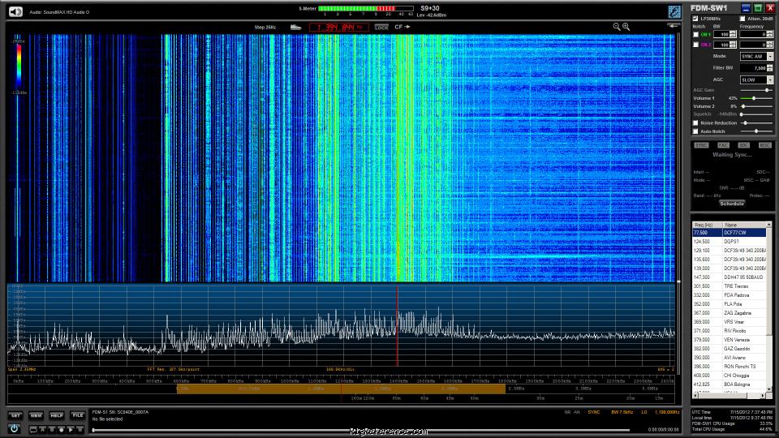Viewport: 779px width, 438px height.
Task: Select the FAC tab in DRM panel
Action: (x=723, y=145)
